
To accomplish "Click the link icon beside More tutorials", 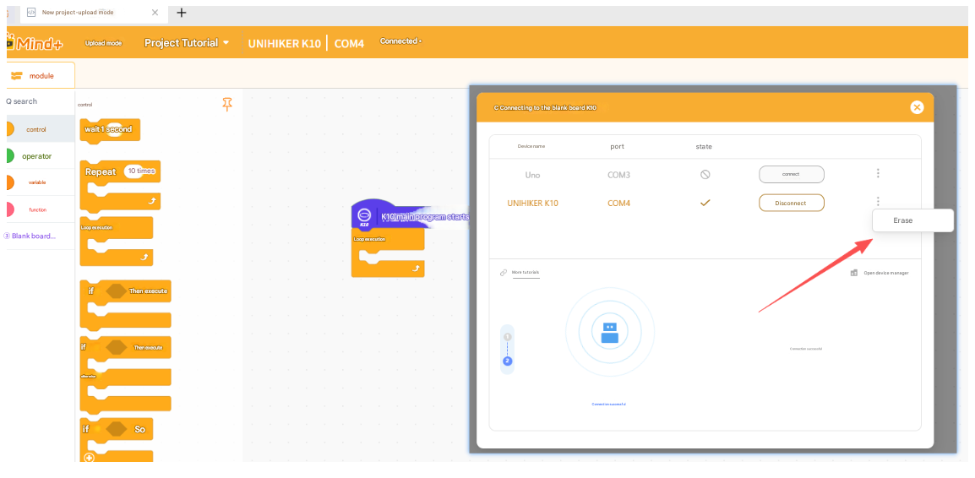I will (504, 273).
